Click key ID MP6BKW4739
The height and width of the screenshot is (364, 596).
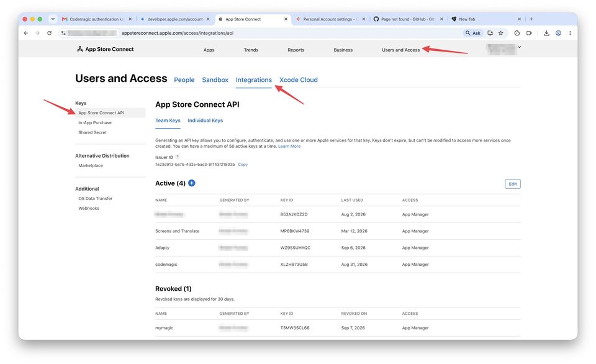point(294,231)
